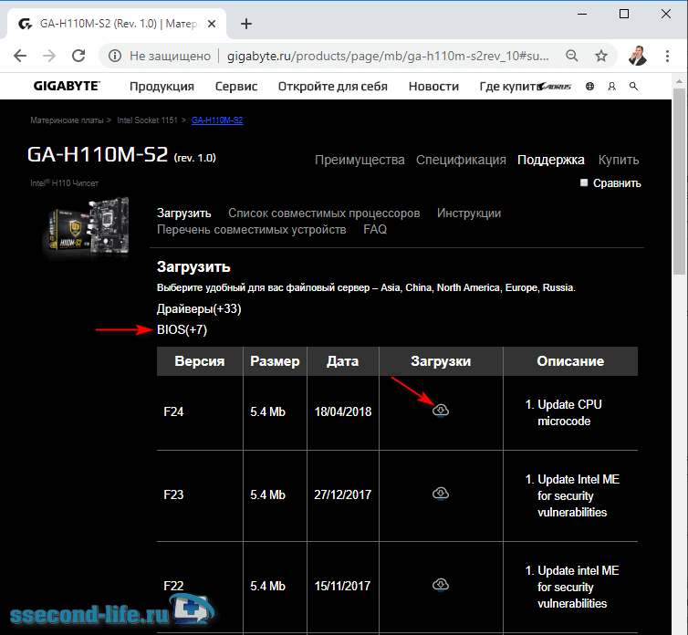Open the Где купить menu
Screen dimensions: 688x635
509,87
